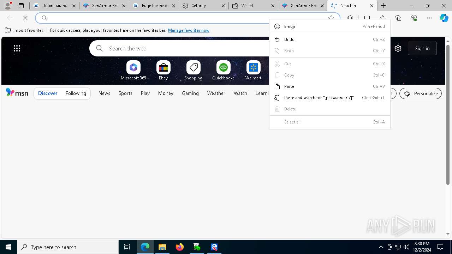Screen dimensions: 452x254
Task: Open the Microsoft 365 shortcut
Action: [133, 71]
